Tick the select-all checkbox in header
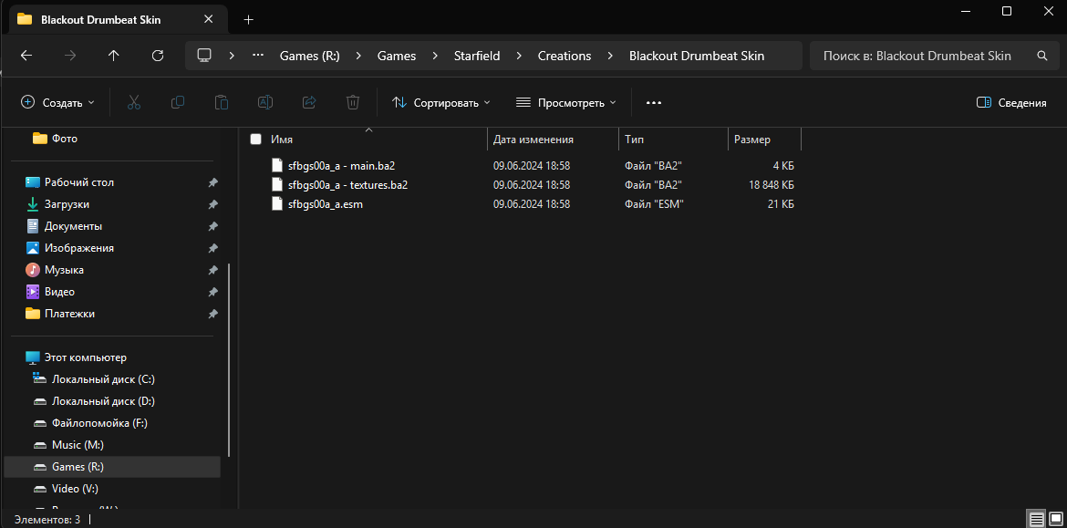This screenshot has height=528, width=1067. pos(256,140)
